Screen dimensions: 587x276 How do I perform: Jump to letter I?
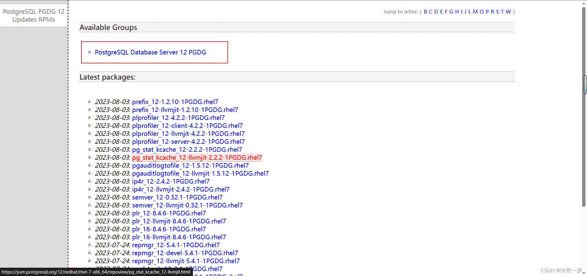pyautogui.click(x=462, y=12)
